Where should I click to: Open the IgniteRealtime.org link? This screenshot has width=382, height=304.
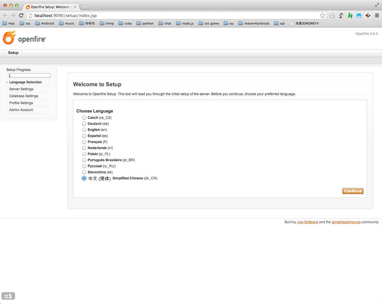tap(346, 222)
